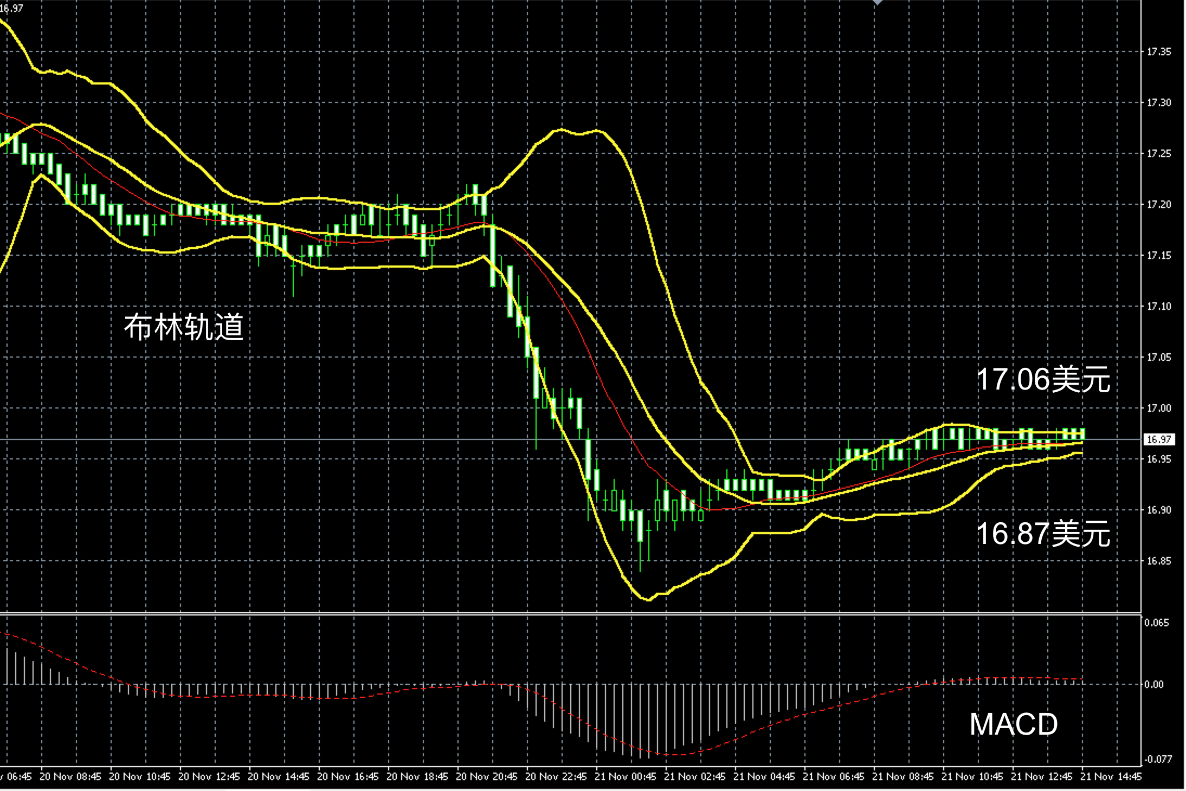Click the 16.97 value in top-left corner

pos(12,8)
